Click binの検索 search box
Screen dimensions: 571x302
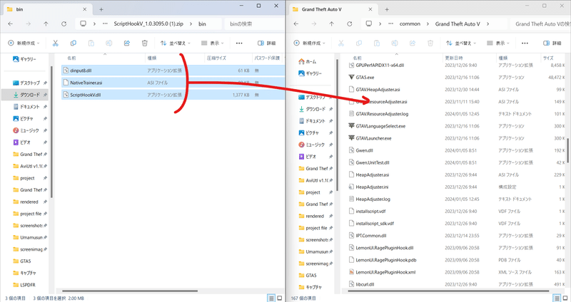[254, 24]
